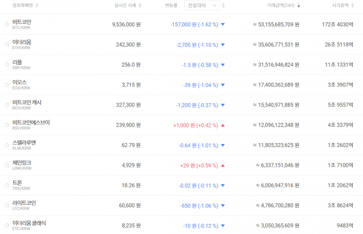363x234 pixels.
Task: Open the 이더리움 클래식 coin link
Action: click(29, 223)
